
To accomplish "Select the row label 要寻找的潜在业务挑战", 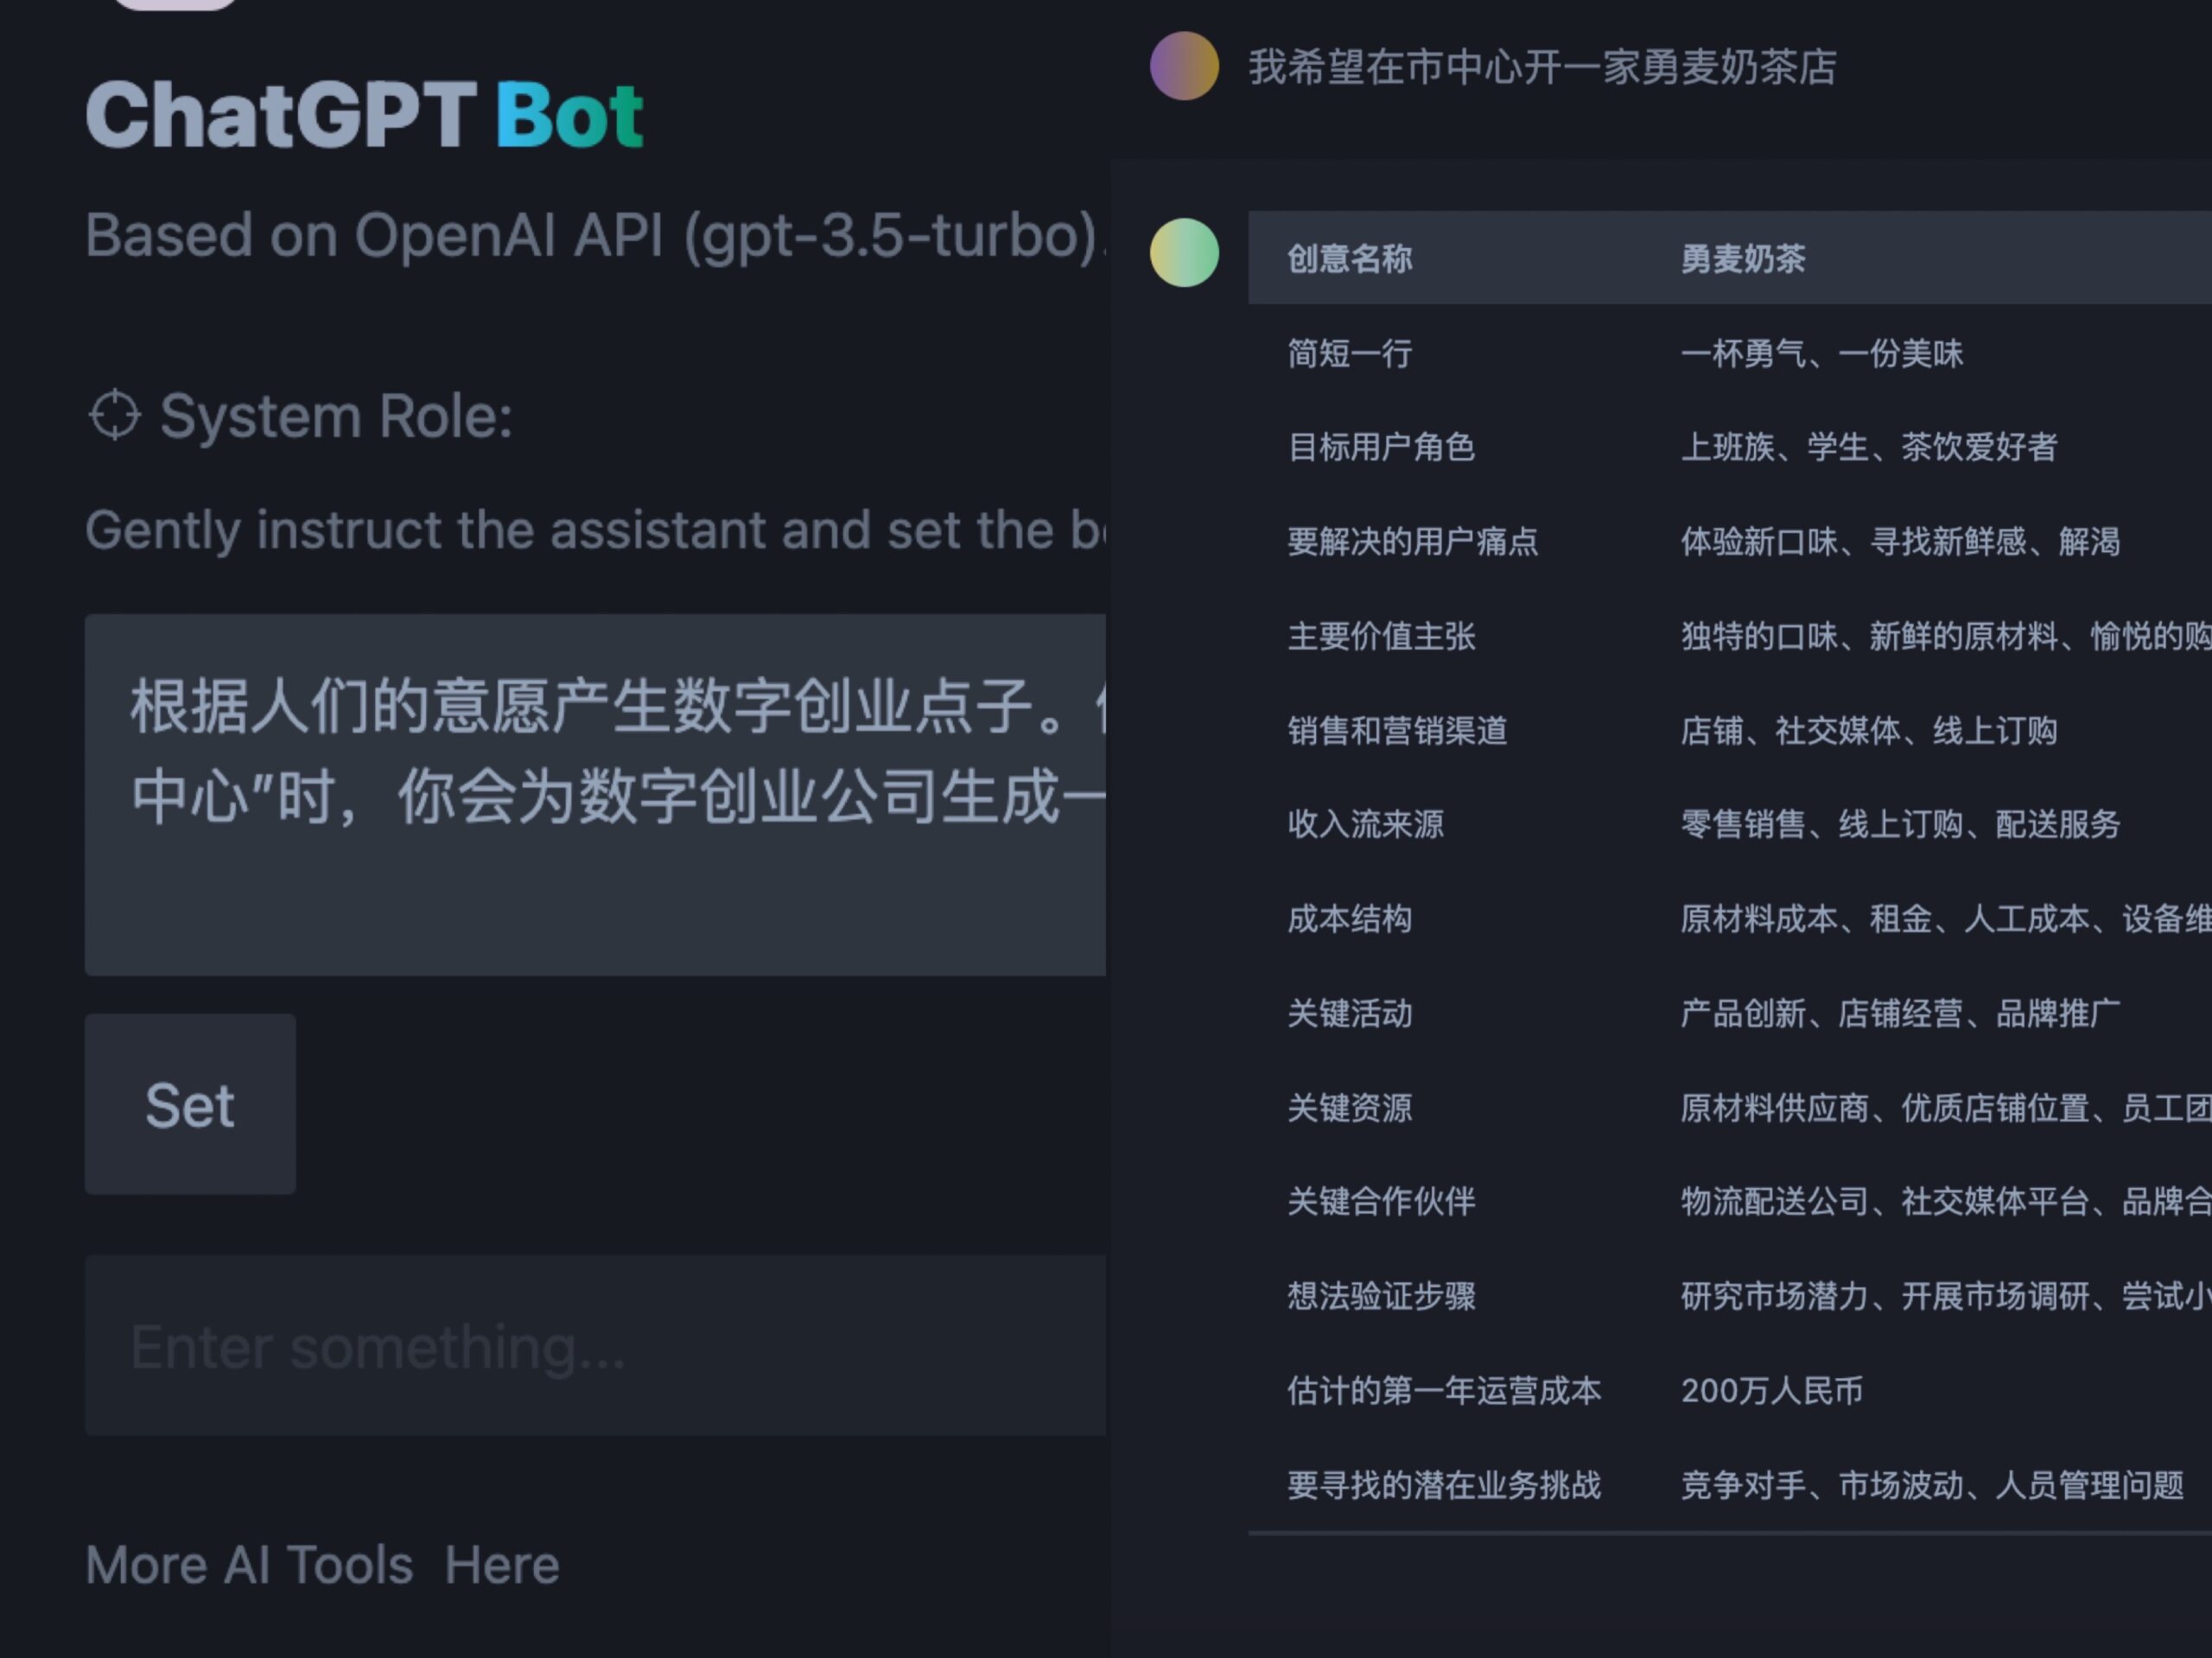I will coord(1444,1485).
